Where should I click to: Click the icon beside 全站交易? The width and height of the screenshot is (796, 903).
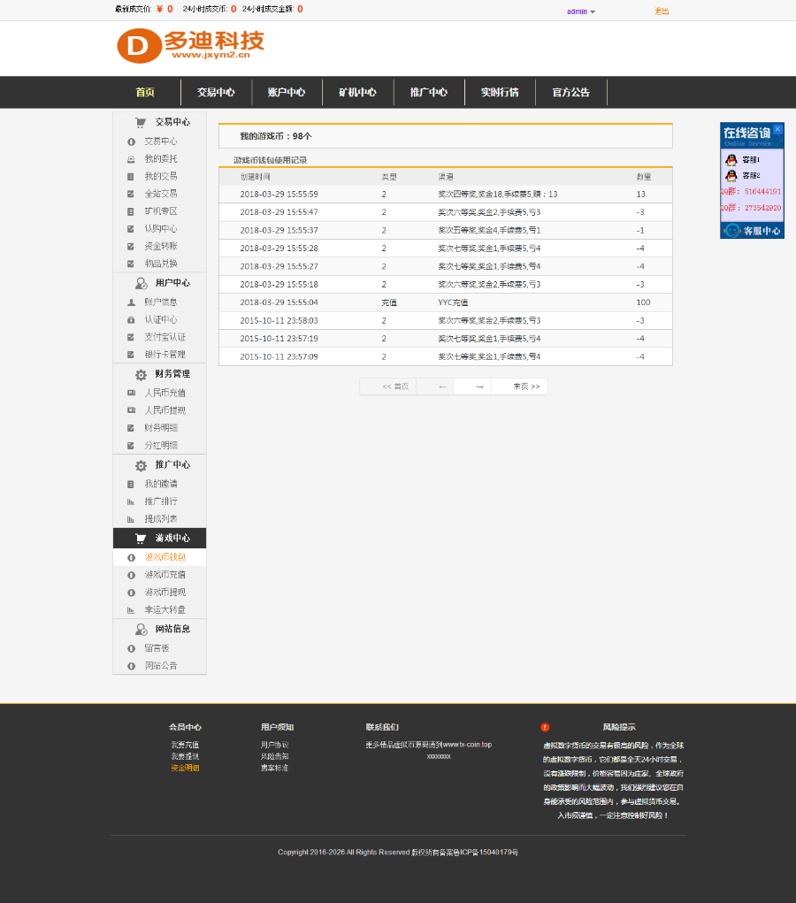[x=131, y=194]
